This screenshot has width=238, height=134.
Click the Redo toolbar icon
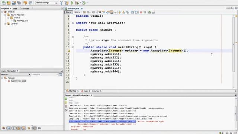[x=30, y=3]
